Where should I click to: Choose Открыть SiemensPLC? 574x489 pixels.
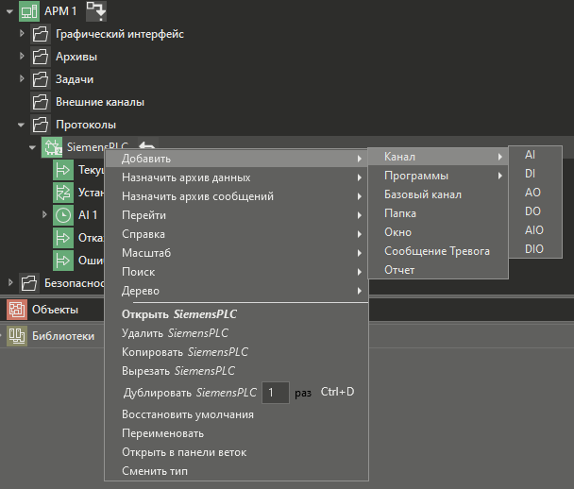(x=236, y=314)
